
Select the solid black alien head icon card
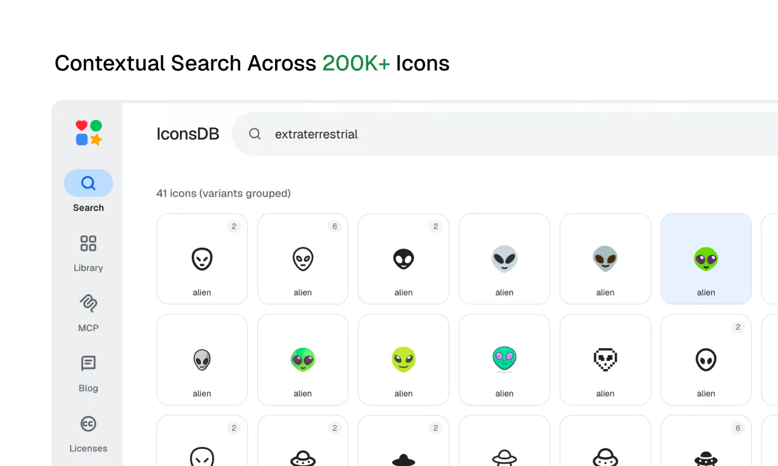[404, 259]
